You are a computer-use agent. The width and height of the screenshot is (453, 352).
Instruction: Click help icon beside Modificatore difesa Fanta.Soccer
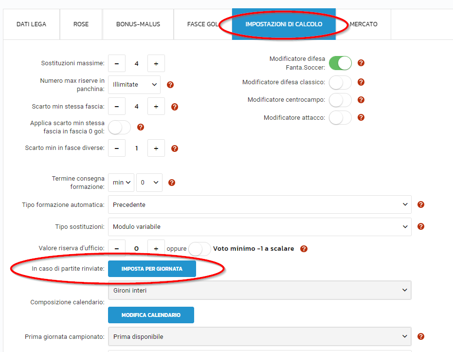click(x=361, y=63)
